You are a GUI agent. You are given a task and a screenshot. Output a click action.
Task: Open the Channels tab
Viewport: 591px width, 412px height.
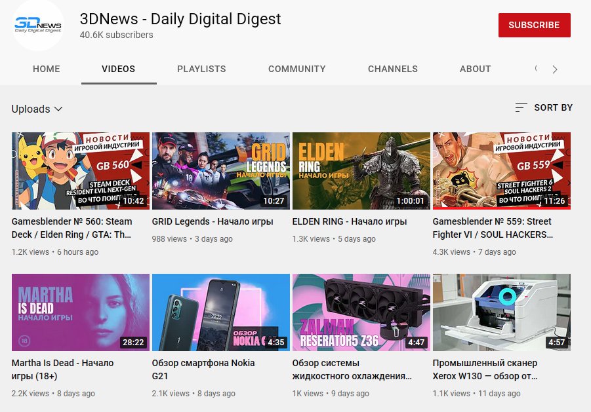click(393, 69)
